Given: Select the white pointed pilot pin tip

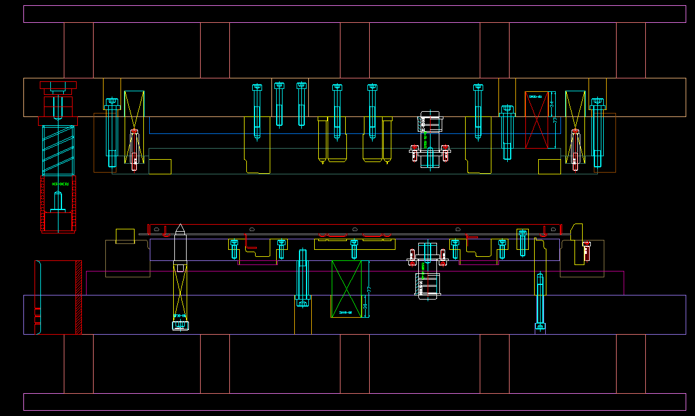Looking at the screenshot, I should pyautogui.click(x=180, y=228).
